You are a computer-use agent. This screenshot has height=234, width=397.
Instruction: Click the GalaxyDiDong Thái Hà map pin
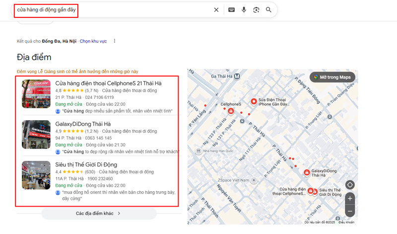pyautogui.click(x=307, y=172)
